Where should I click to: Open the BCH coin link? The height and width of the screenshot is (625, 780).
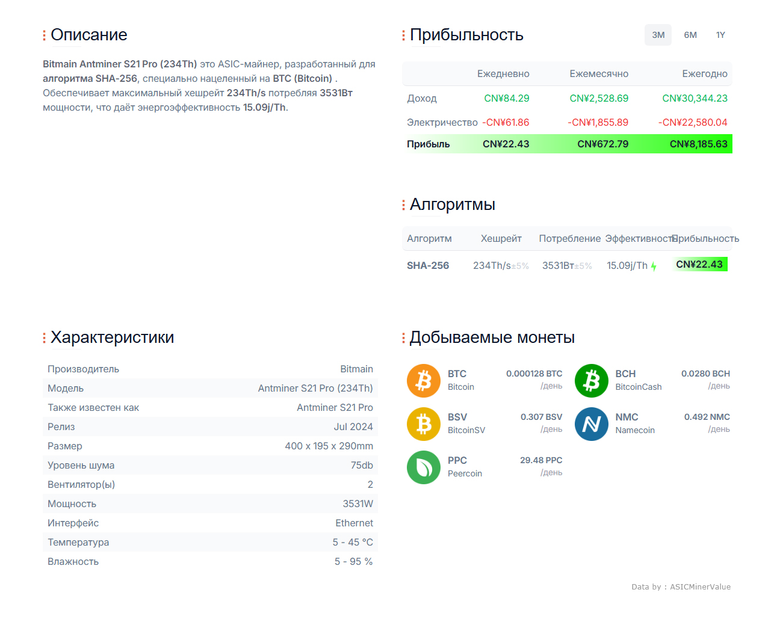point(625,374)
